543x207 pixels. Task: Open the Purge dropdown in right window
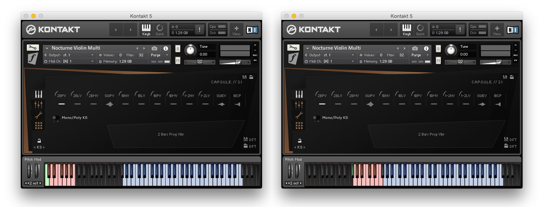[x=420, y=55]
